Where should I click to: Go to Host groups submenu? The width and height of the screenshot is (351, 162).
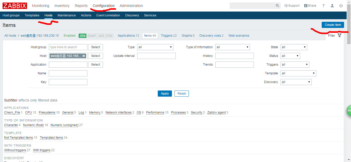11,15
